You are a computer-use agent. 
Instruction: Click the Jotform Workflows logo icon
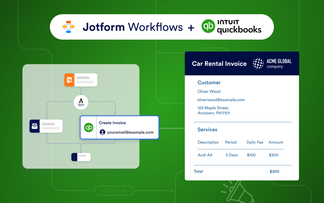68,27
